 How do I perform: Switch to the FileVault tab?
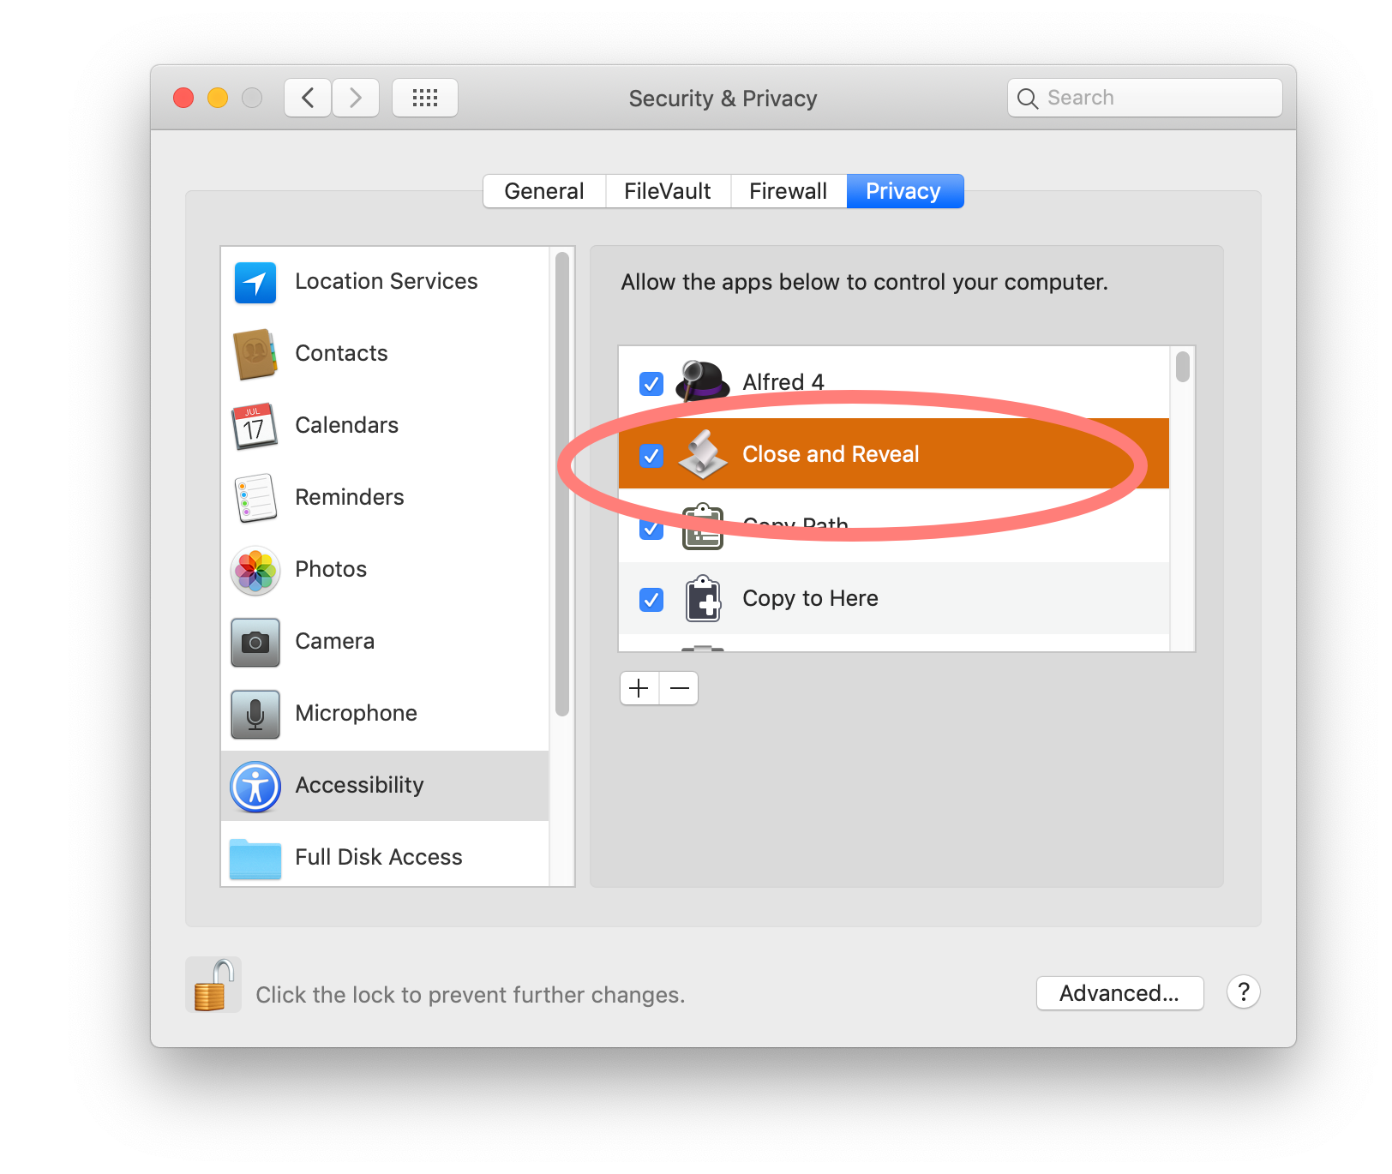pos(668,191)
